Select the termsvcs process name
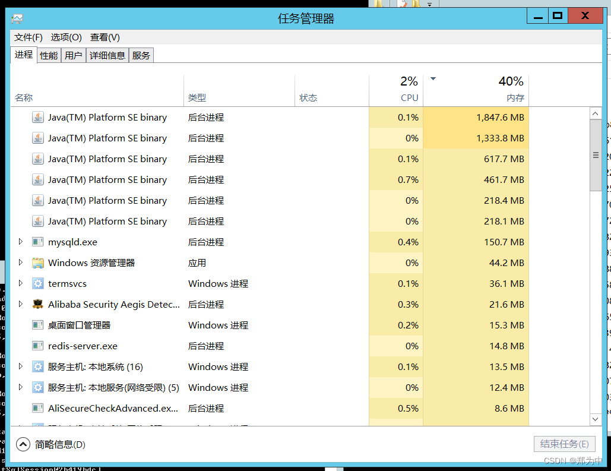The height and width of the screenshot is (471, 611). [x=68, y=283]
